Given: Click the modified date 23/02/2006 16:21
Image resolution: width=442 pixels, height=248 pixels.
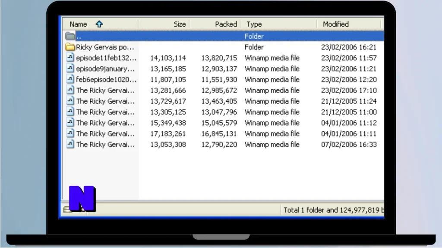Looking at the screenshot, I should click(349, 47).
